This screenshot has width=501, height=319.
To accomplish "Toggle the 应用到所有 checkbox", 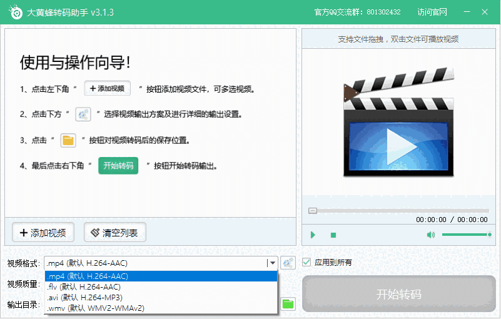I will 306,263.
